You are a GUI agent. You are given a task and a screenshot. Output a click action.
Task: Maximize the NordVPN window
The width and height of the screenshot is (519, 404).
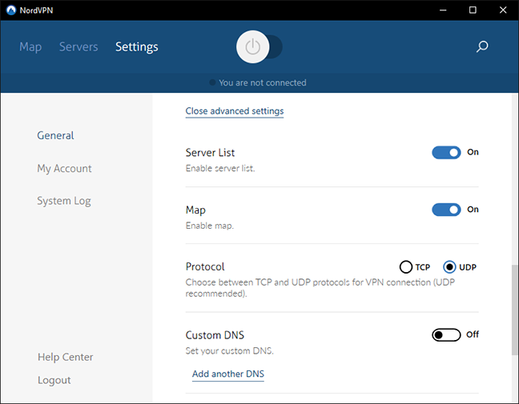[x=473, y=10]
